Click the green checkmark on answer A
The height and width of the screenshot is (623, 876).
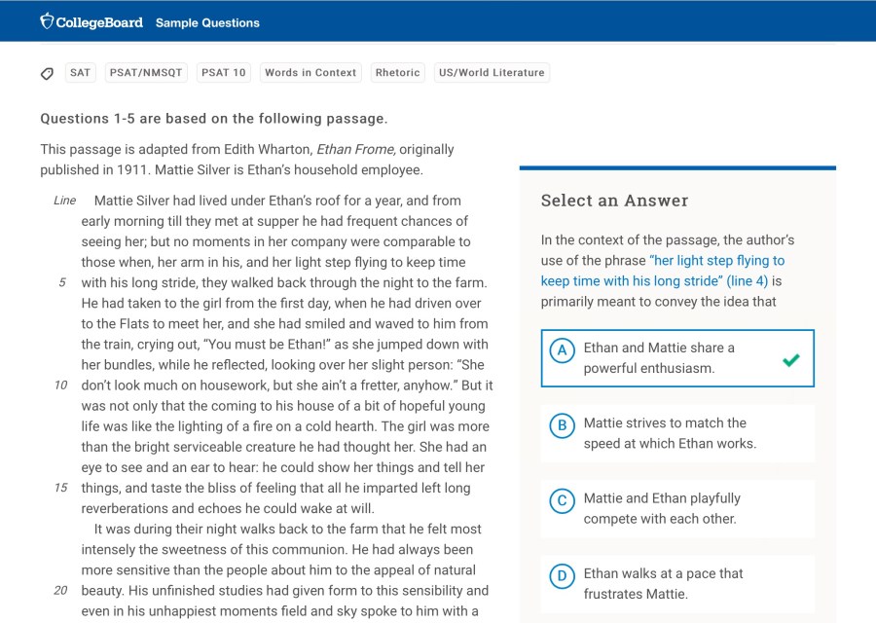click(790, 359)
